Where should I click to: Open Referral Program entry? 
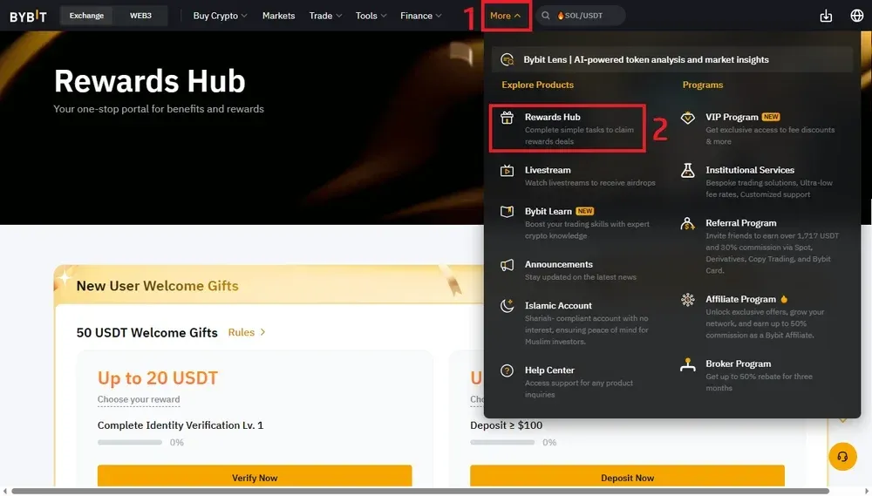(760, 247)
